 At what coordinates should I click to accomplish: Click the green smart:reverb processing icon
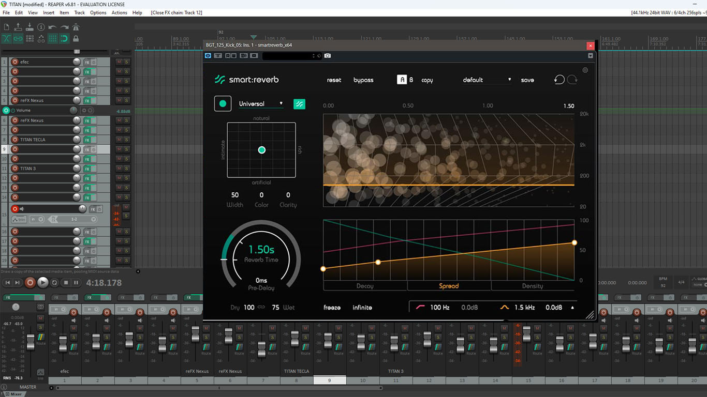299,104
